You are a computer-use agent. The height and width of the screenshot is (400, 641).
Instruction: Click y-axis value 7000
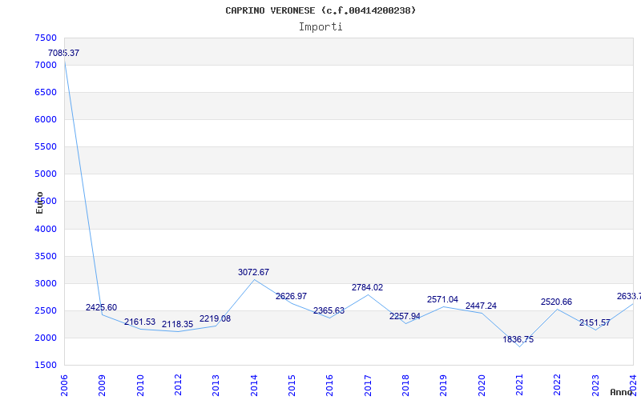(46, 65)
